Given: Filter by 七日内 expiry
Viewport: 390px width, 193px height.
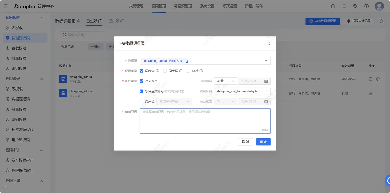Looking at the screenshot, I should coord(96,47).
